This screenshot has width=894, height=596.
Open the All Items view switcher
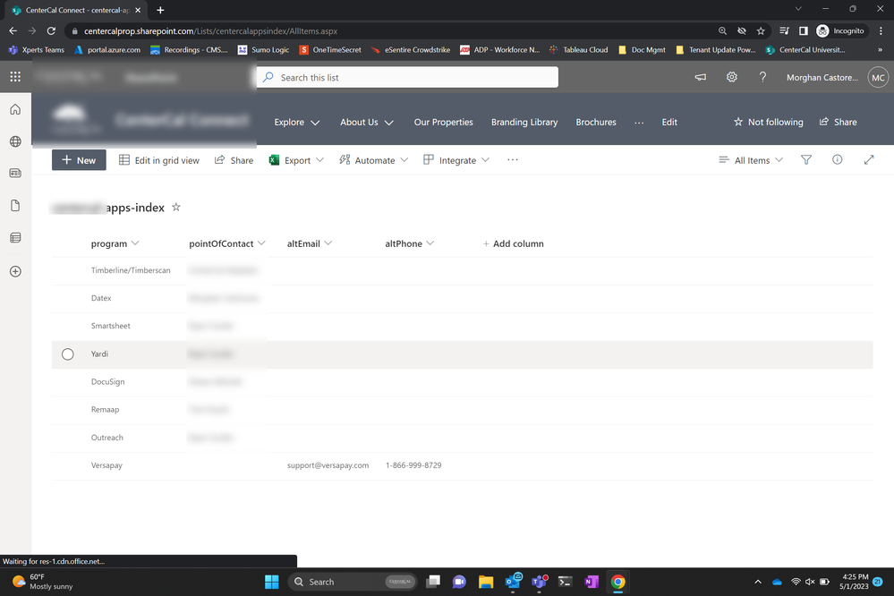click(x=751, y=160)
